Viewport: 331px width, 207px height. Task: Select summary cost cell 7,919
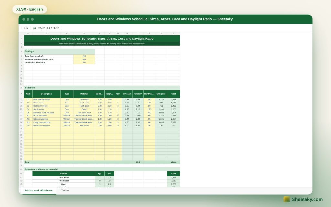click(x=174, y=181)
